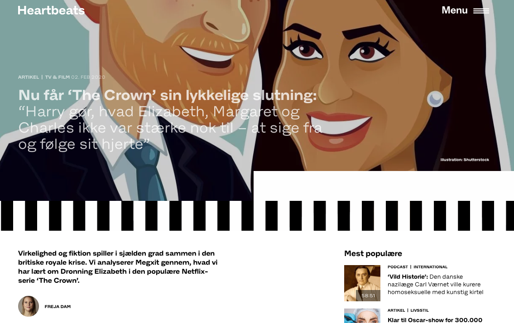Select the ARTIKEL tag above headline
This screenshot has width=514, height=323.
pos(29,77)
